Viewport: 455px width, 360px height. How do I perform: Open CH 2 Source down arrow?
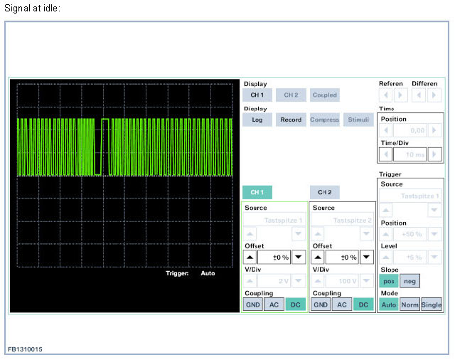pyautogui.click(x=367, y=234)
